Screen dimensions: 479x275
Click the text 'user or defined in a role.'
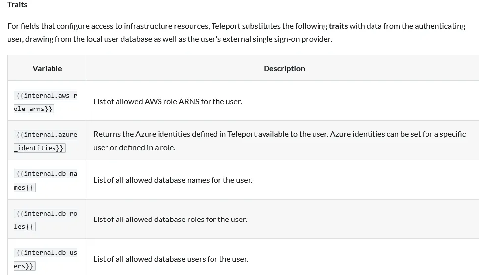134,148
